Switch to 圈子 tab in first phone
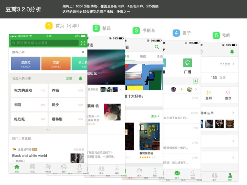Viewport: 247px width, 185px height. [x=64, y=168]
